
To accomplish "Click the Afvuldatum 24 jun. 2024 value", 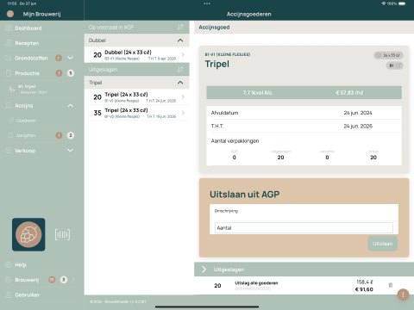I will tap(358, 113).
